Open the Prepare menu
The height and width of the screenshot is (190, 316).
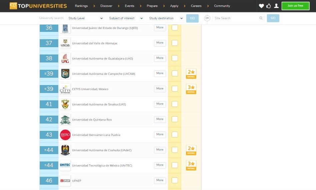(152, 6)
